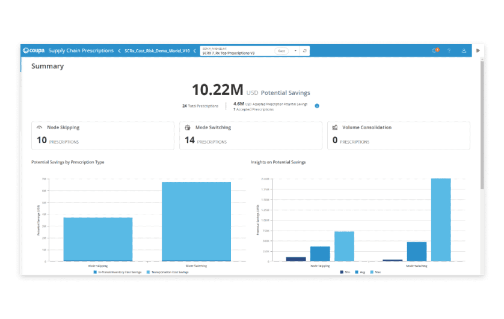
Task: Toggle the Max legend series
Action: tap(375, 272)
